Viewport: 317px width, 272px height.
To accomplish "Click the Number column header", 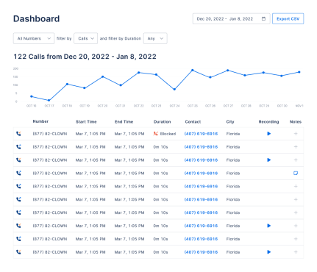I will click(40, 121).
